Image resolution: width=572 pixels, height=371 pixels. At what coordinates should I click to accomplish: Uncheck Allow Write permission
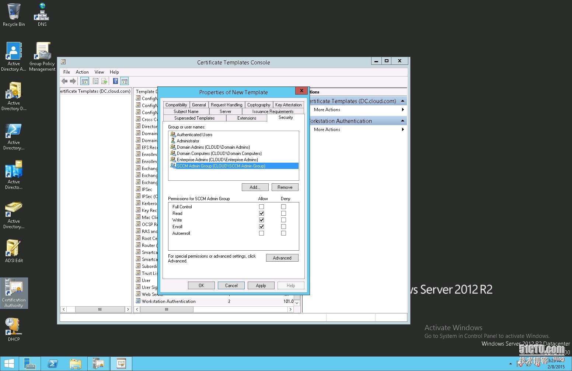click(262, 220)
